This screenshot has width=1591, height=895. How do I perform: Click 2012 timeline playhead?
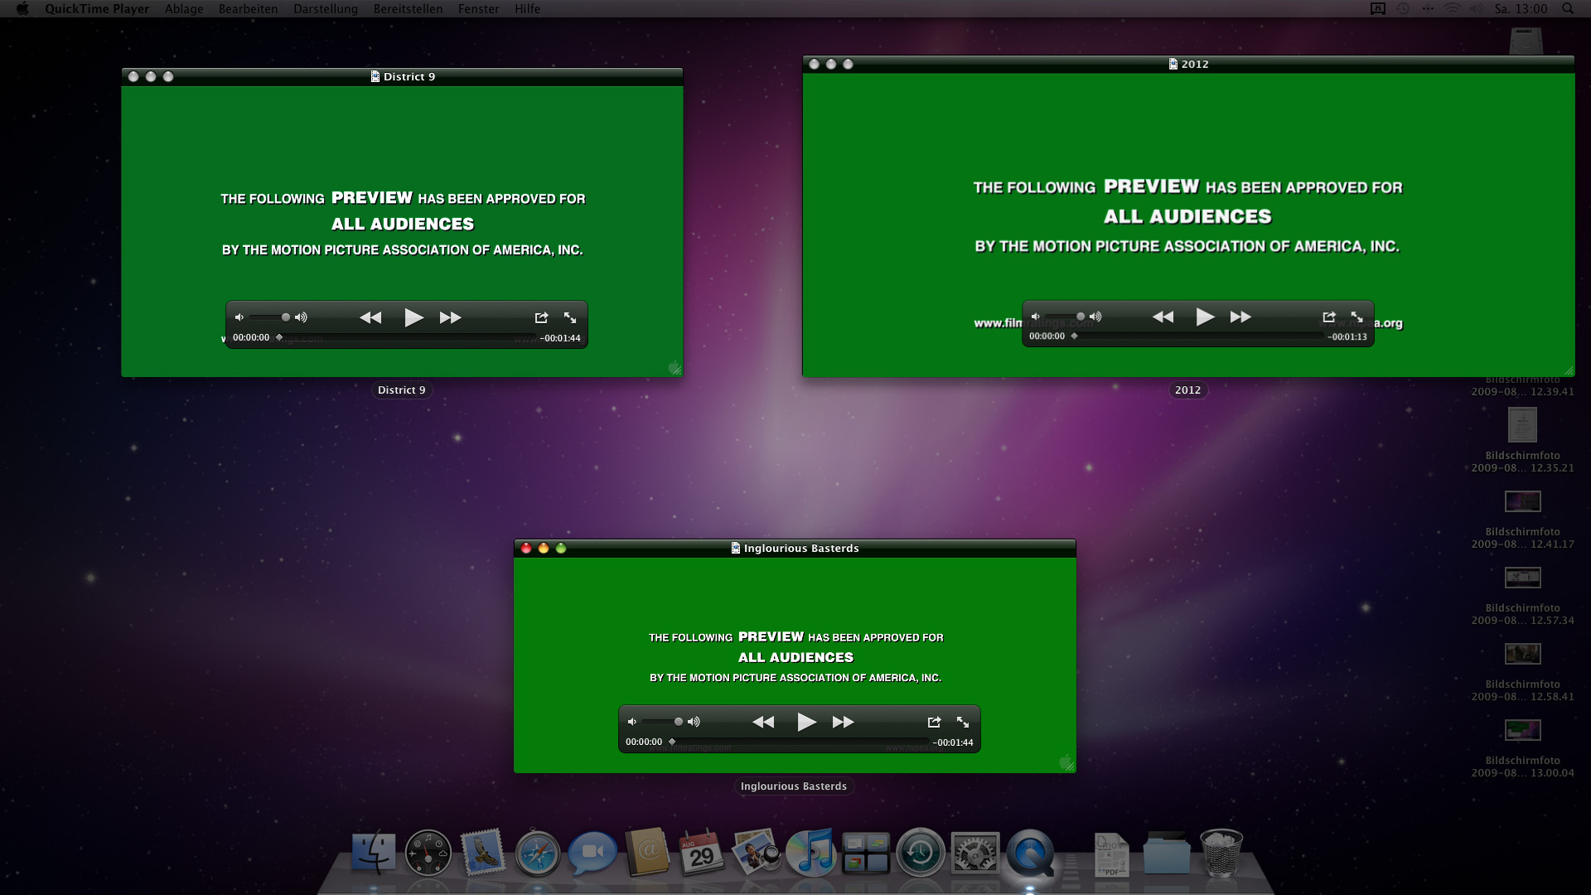pyautogui.click(x=1074, y=336)
